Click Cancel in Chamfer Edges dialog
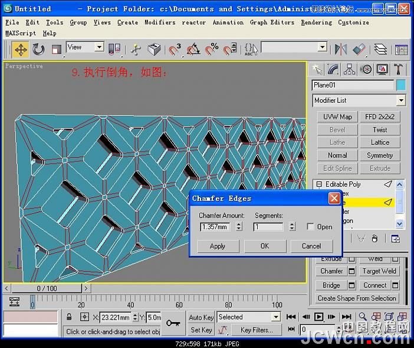Image resolution: width=414 pixels, height=348 pixels. (311, 246)
